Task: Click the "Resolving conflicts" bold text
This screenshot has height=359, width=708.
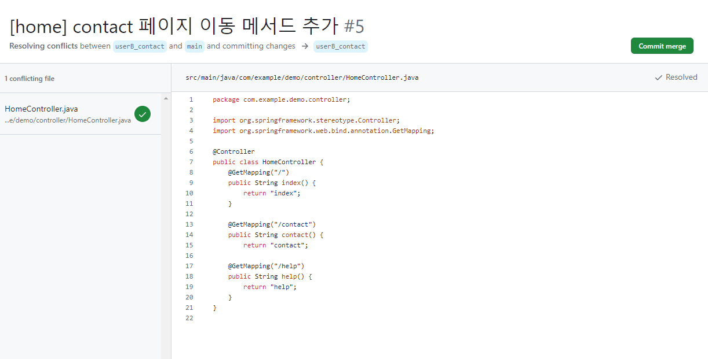Action: (43, 46)
